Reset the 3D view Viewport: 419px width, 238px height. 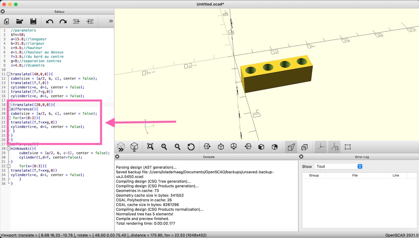point(191,147)
